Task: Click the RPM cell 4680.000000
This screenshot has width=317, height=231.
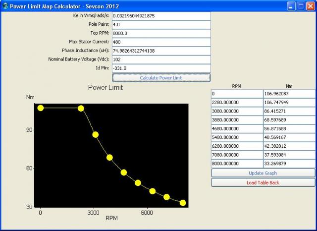Action: [237, 129]
